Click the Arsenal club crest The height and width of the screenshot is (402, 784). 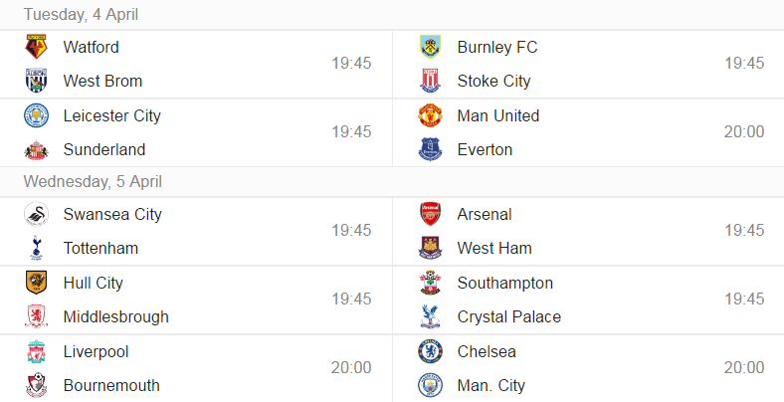pyautogui.click(x=430, y=214)
